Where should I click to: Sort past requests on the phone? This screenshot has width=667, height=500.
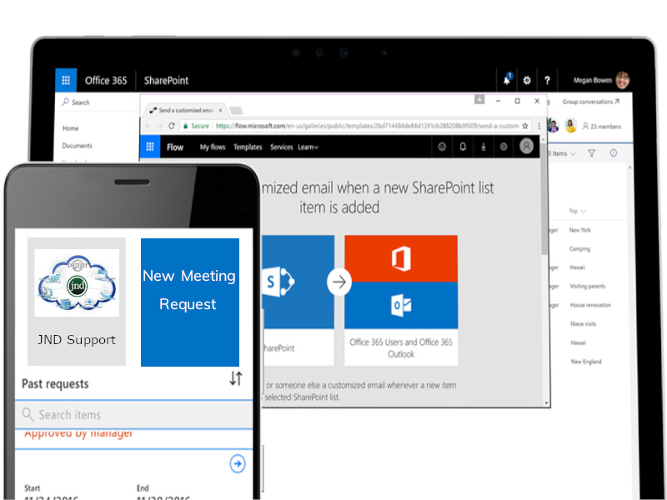coord(236,378)
